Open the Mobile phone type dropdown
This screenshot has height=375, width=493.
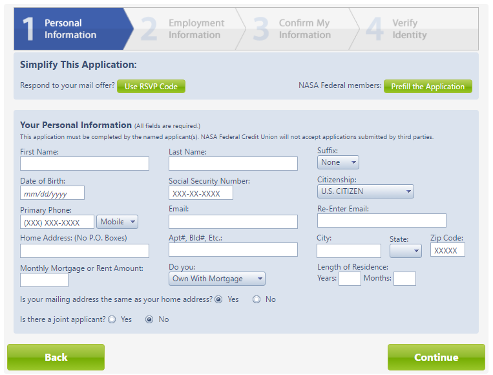coord(118,222)
